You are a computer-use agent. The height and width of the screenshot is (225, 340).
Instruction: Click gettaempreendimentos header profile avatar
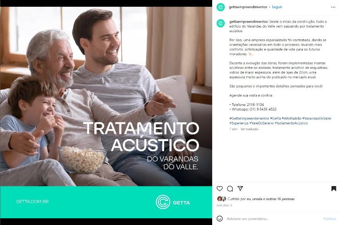pos(221,7)
